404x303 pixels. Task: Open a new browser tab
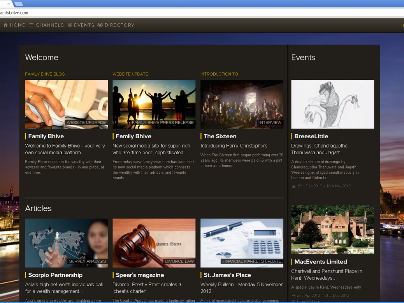[x=18, y=4]
